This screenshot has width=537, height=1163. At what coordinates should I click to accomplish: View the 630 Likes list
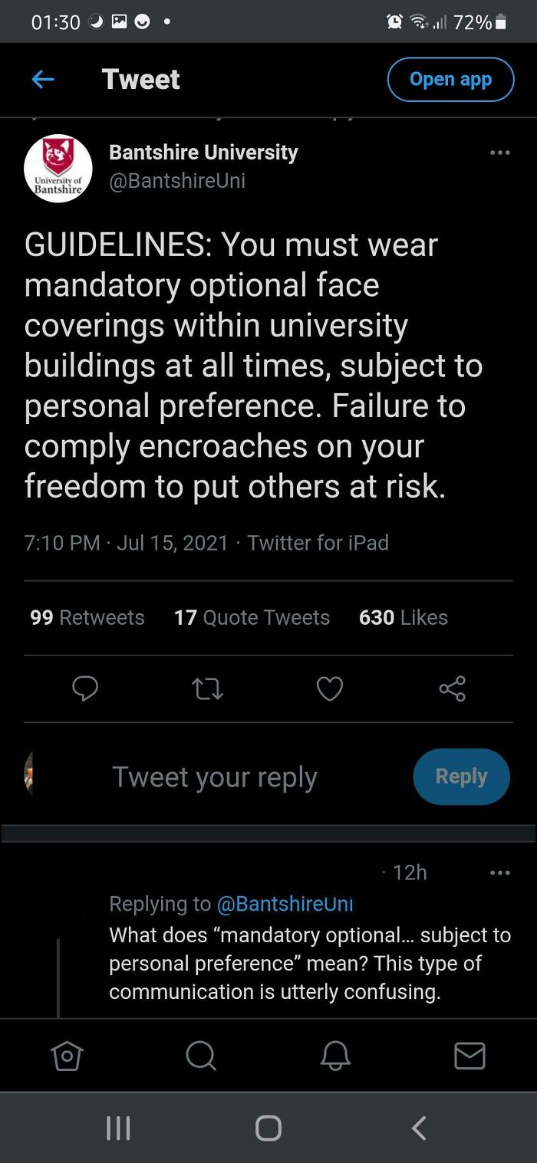coord(404,617)
